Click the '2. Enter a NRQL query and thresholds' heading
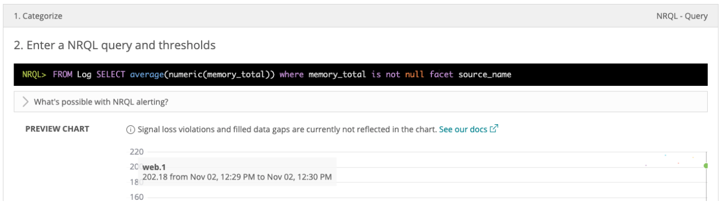 click(114, 45)
